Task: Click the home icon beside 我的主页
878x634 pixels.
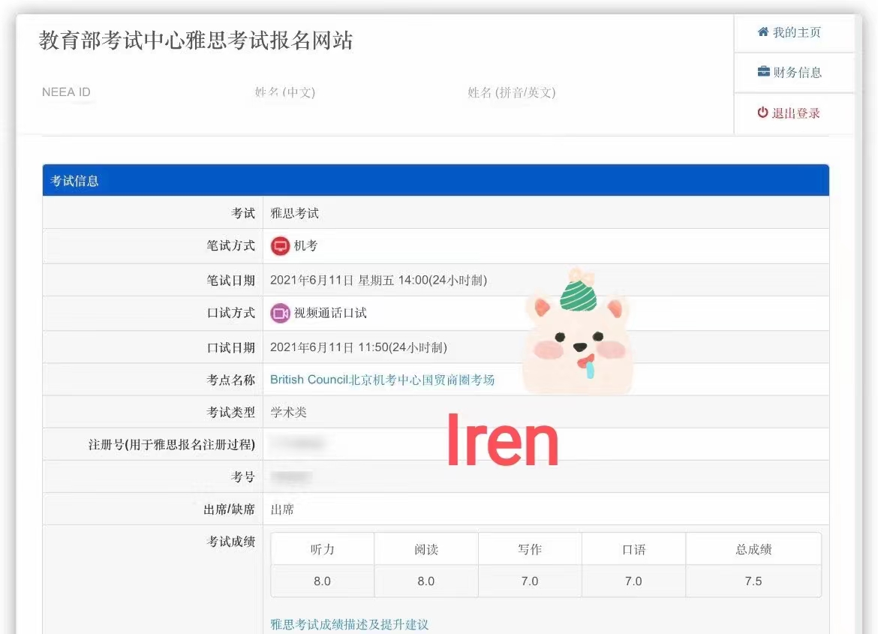Action: [x=762, y=32]
